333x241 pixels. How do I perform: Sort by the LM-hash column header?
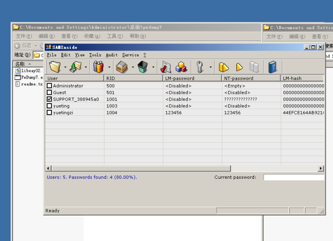302,78
